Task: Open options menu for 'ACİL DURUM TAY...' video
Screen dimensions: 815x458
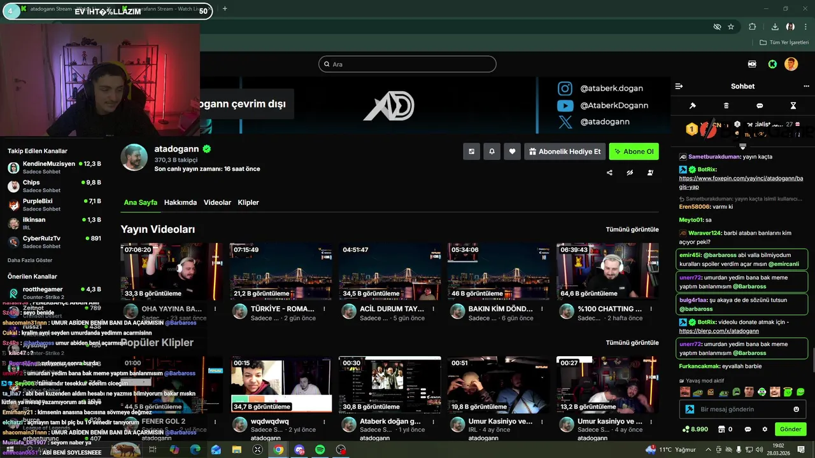Action: 433,309
